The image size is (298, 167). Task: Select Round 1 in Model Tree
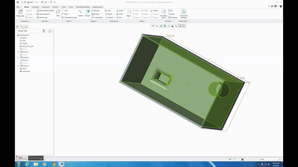click(x=24, y=60)
